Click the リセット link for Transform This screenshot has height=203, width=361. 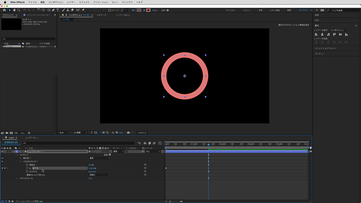90,178
